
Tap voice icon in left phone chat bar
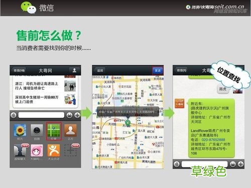(14, 115)
